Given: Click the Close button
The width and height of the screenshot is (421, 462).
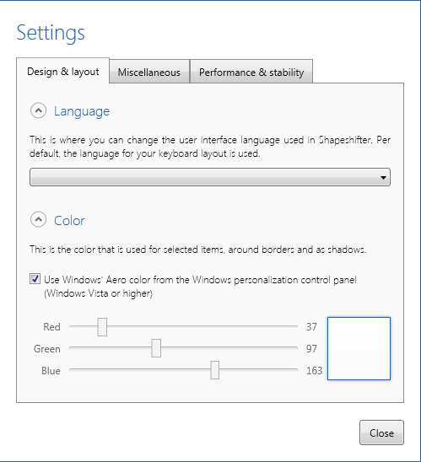Looking at the screenshot, I should point(381,432).
